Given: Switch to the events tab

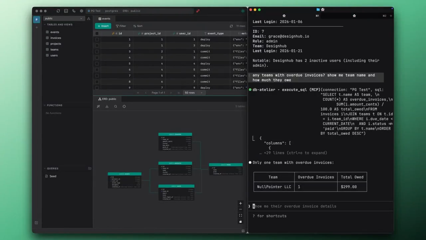Looking at the screenshot, I should (x=104, y=19).
